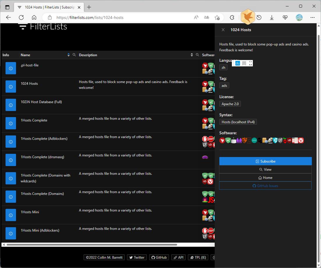
Task: Click the Name column search icon
Action: click(x=74, y=55)
